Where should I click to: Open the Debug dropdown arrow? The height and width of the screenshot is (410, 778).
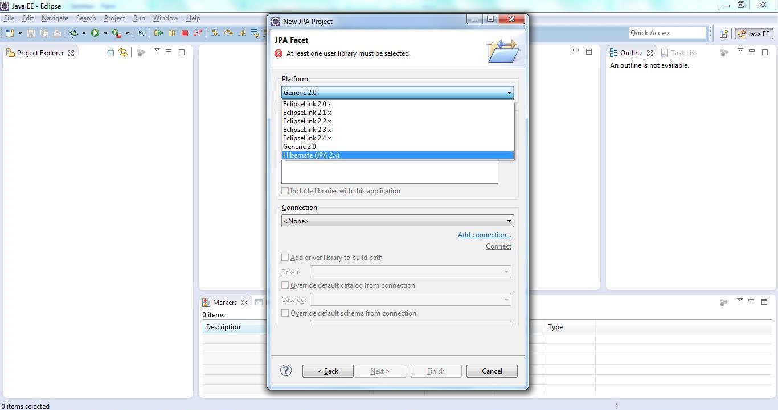[84, 33]
